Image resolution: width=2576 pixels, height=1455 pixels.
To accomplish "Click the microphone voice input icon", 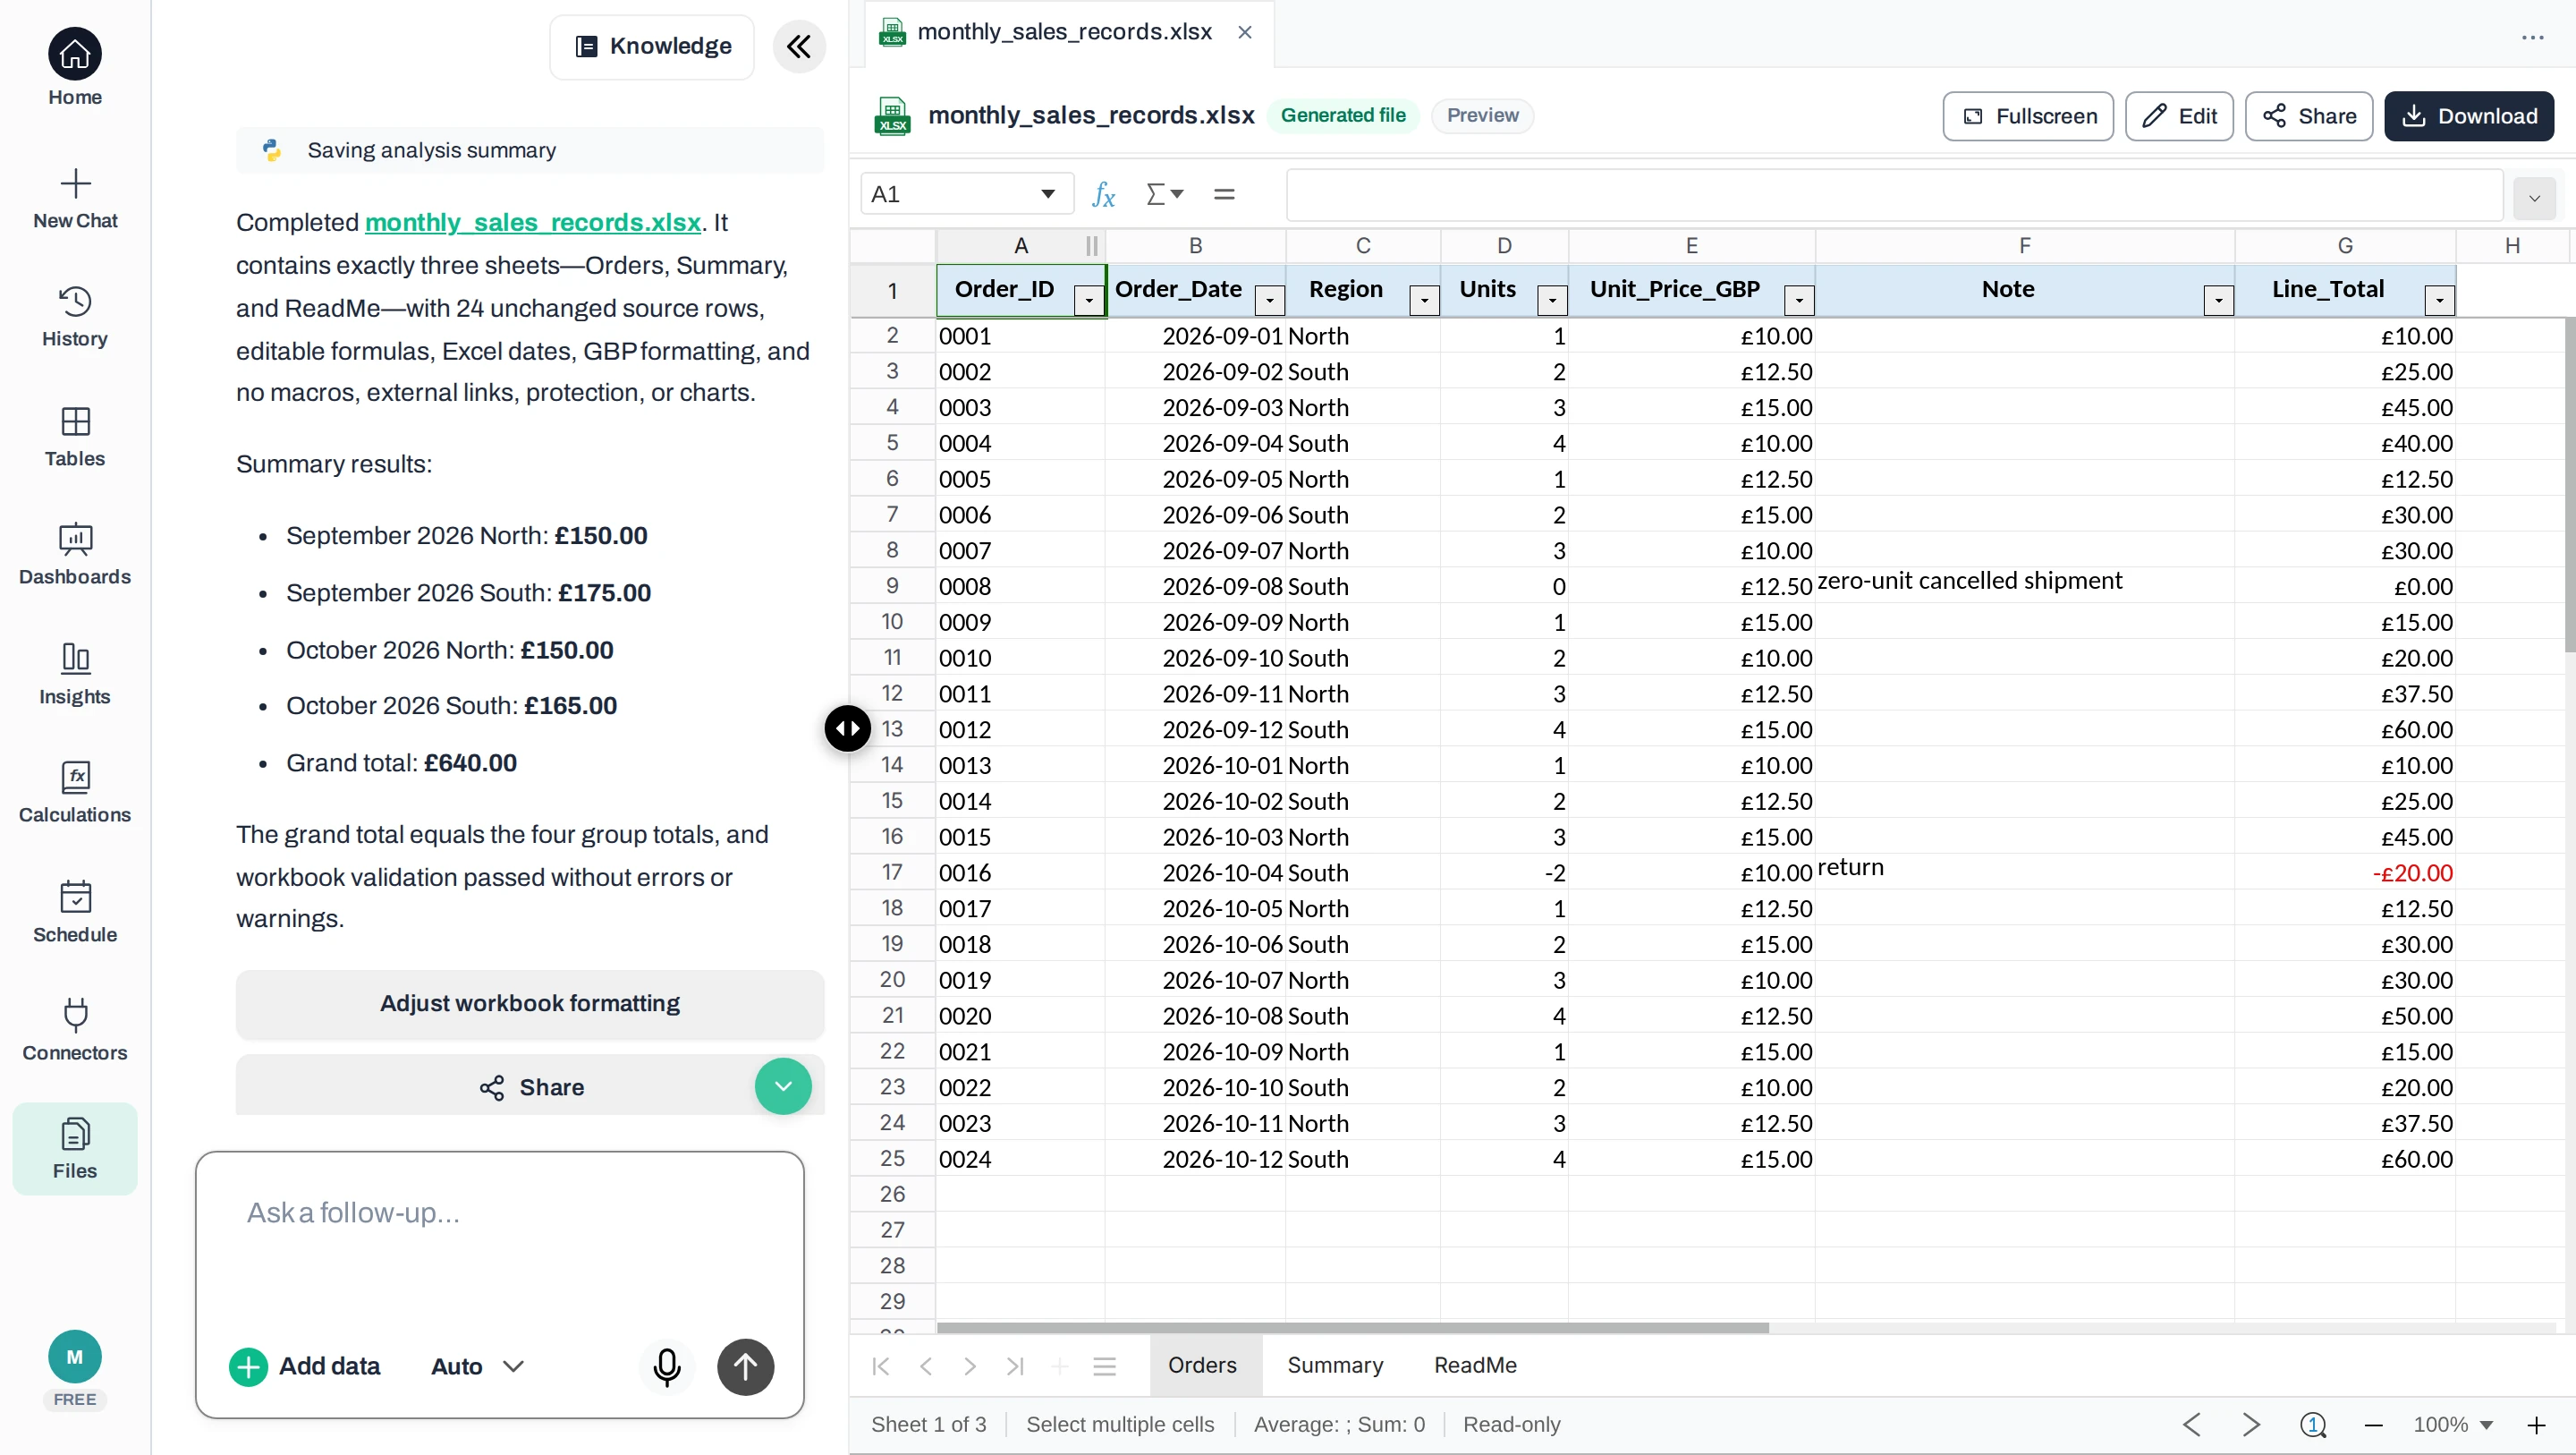I will (x=667, y=1366).
